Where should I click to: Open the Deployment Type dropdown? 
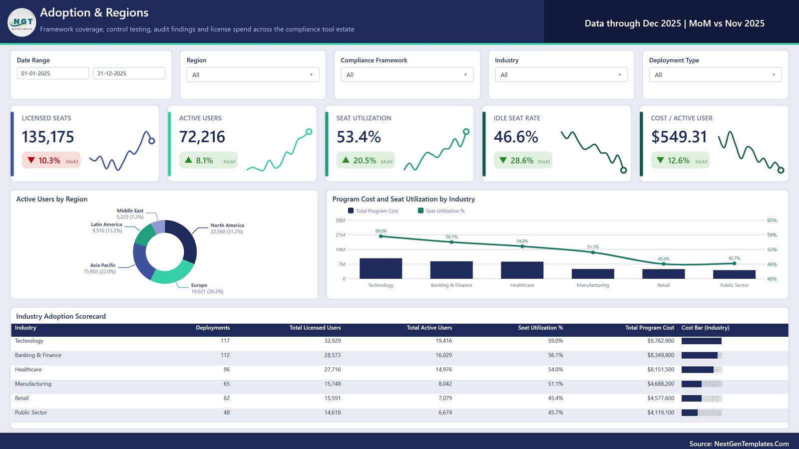click(x=716, y=75)
